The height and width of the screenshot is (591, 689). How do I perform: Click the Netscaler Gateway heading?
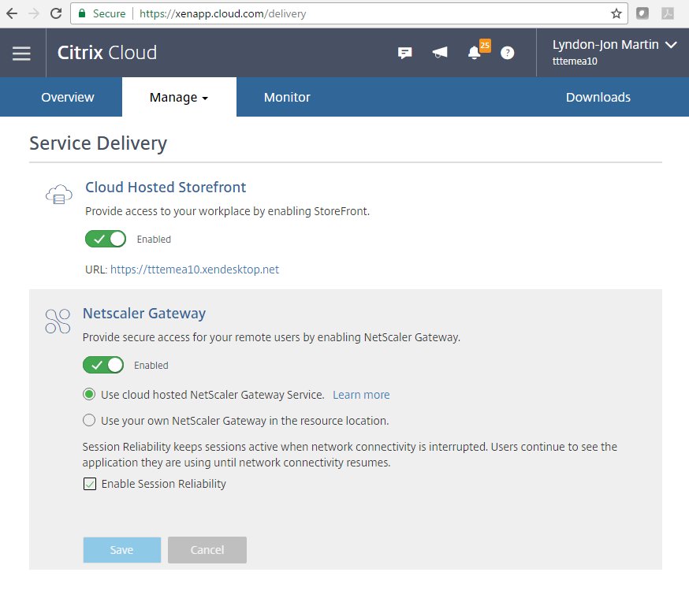point(144,313)
